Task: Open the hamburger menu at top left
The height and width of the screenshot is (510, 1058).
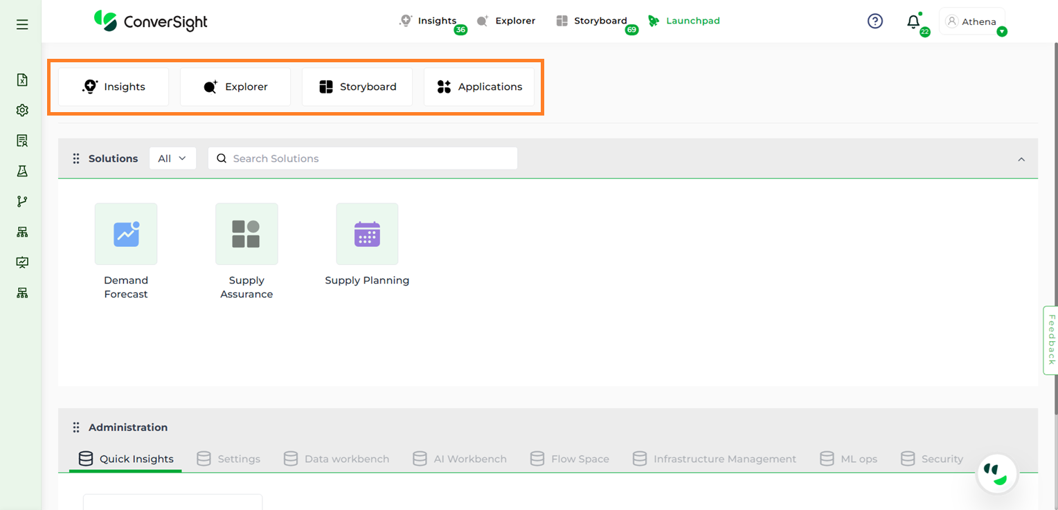Action: click(21, 24)
